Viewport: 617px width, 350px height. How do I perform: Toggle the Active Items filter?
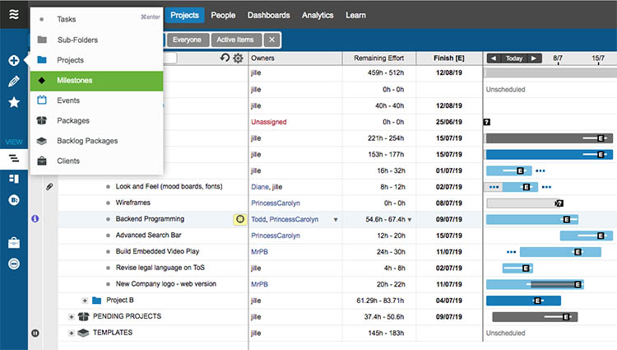236,40
